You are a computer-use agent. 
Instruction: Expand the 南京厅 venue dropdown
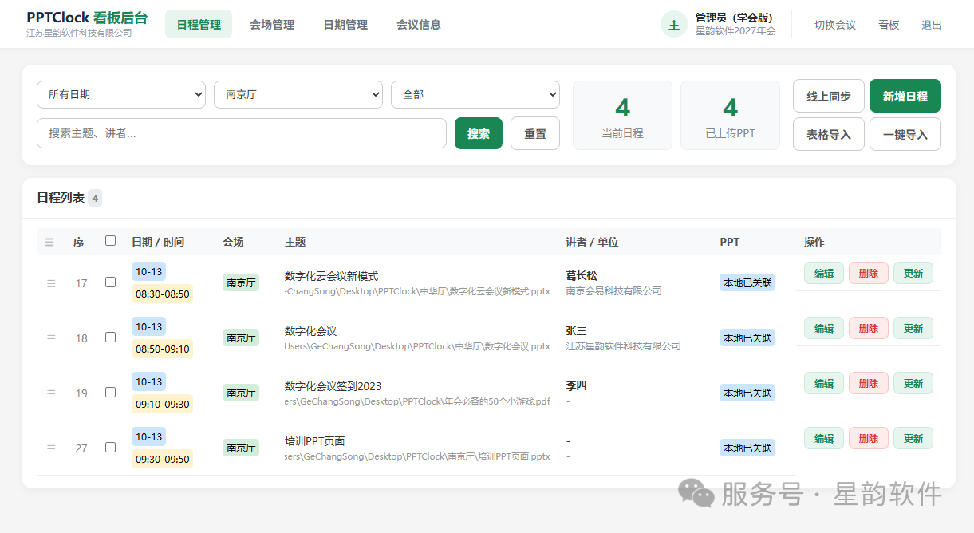tap(298, 94)
